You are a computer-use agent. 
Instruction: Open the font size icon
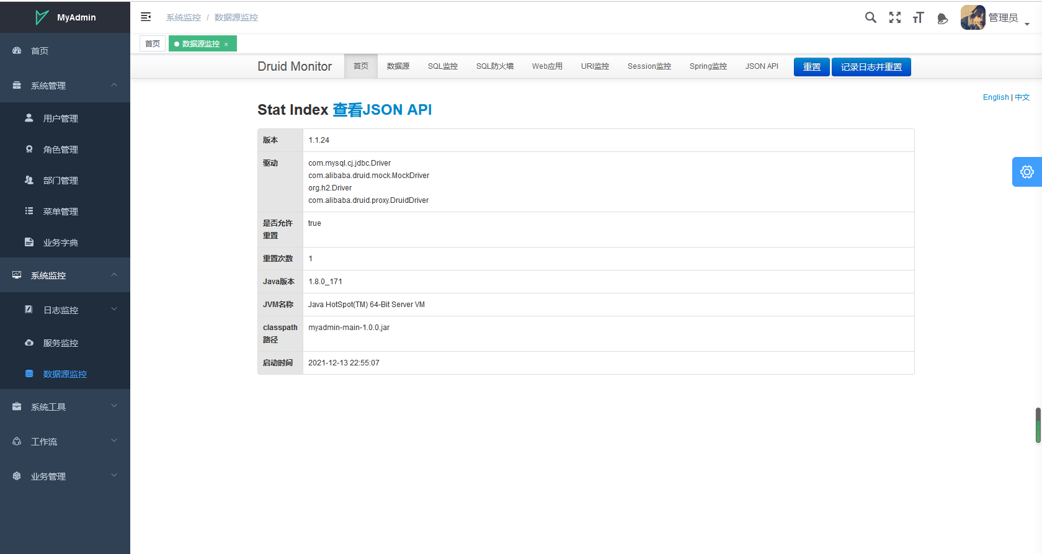(x=919, y=17)
